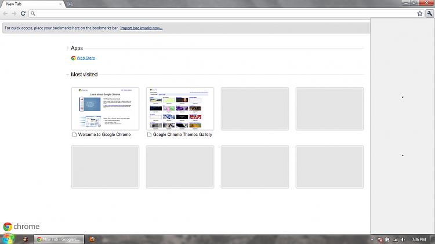Open Google Chrome Themes Gallery thumbnail
Screen dimensions: 435x244
pos(180,109)
